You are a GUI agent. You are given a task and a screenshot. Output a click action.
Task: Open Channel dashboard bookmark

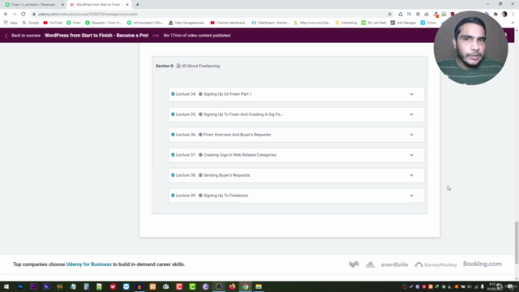point(229,23)
